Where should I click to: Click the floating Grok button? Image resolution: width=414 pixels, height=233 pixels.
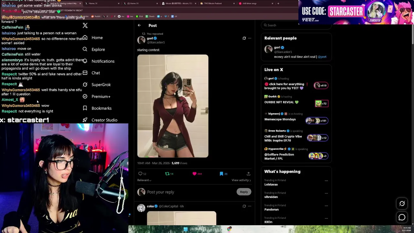[402, 204]
